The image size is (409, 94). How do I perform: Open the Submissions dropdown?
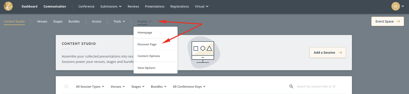coord(111,7)
